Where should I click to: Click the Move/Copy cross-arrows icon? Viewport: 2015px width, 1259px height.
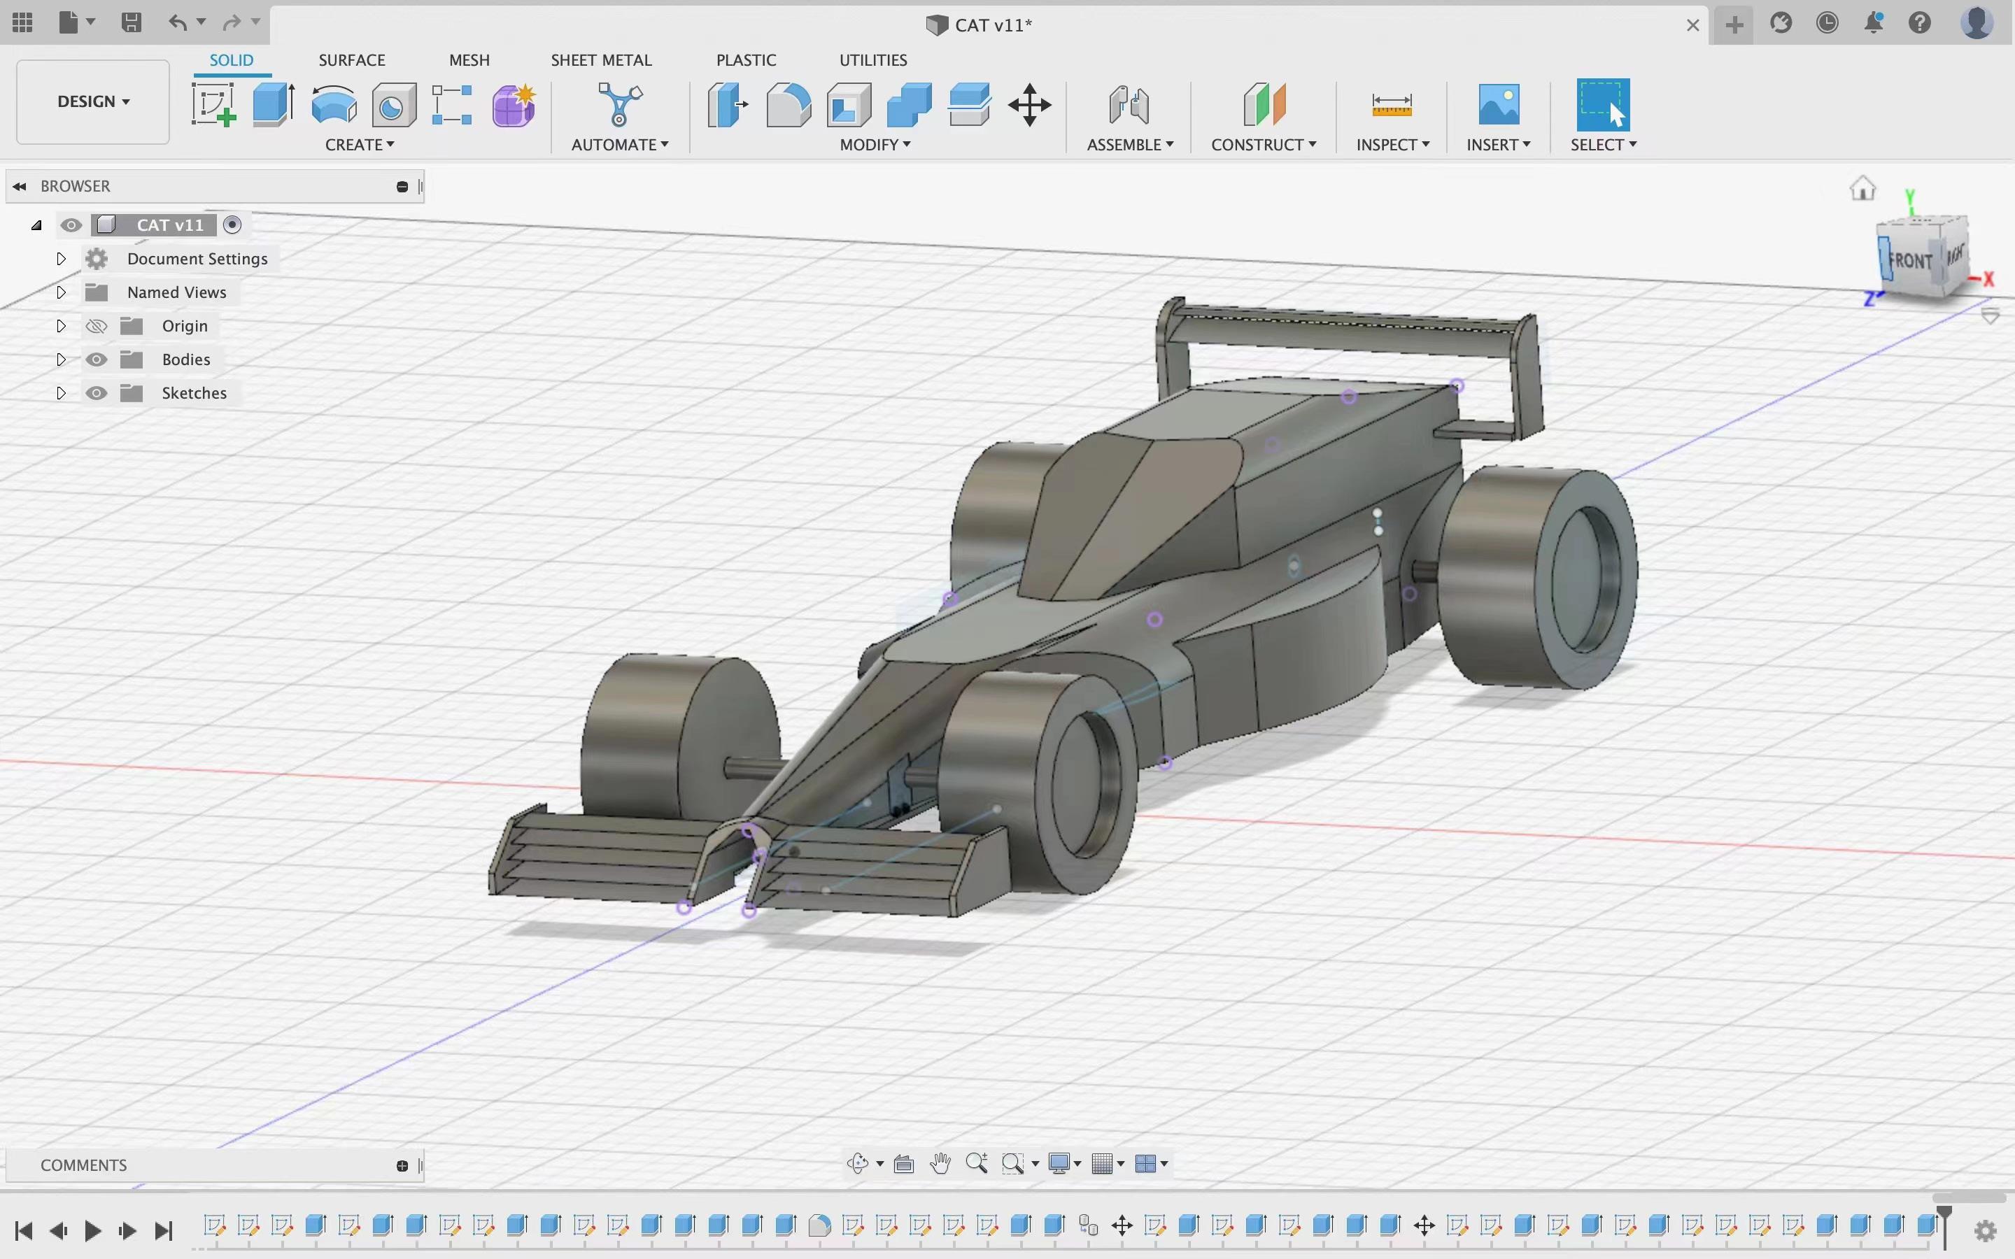click(x=1029, y=105)
